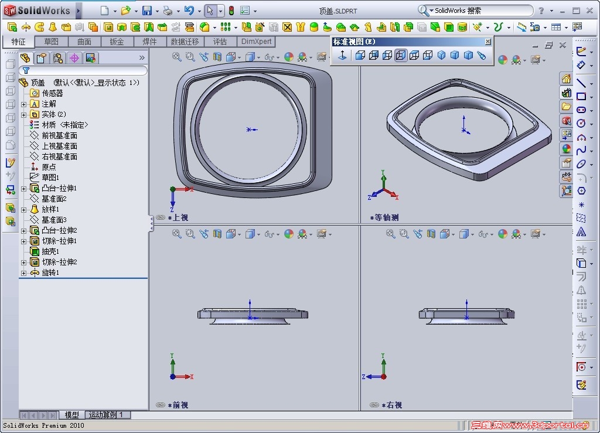
Task: Open the New document dropdown arrow
Action: pyautogui.click(x=115, y=11)
